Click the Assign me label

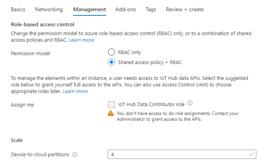pos(22,105)
